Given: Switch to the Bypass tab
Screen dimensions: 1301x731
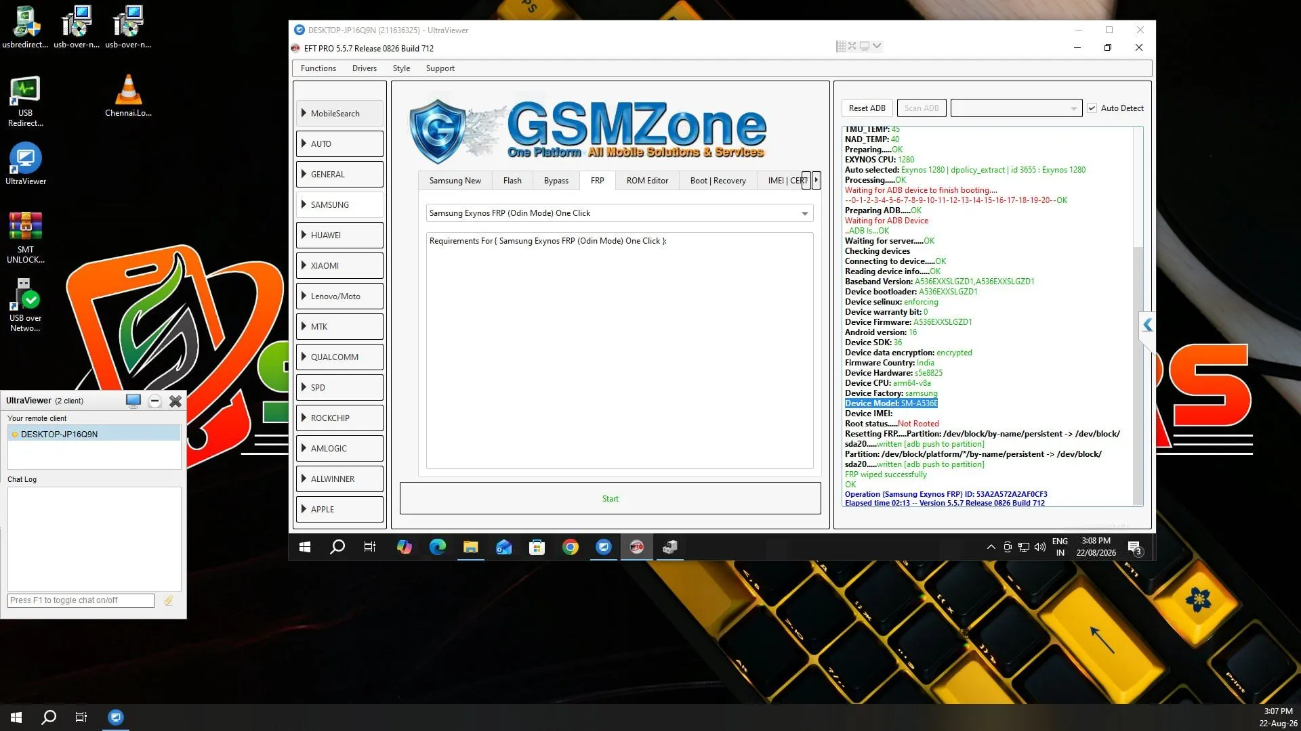Looking at the screenshot, I should click(x=556, y=181).
